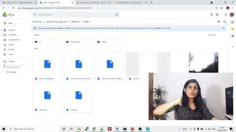
Task: Open Drive settings gear icon
Action: 217,15
